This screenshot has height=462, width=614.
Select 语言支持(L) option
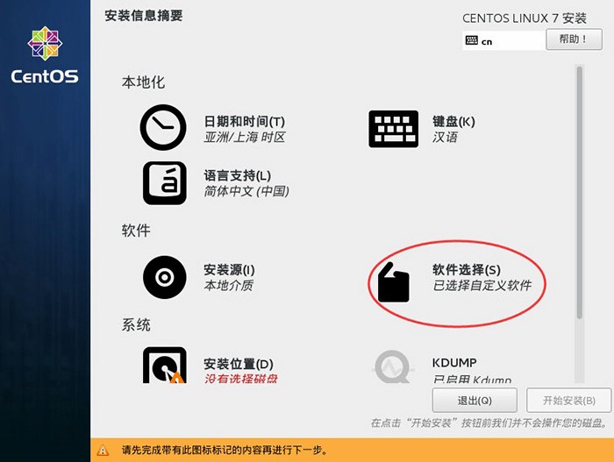point(238,175)
